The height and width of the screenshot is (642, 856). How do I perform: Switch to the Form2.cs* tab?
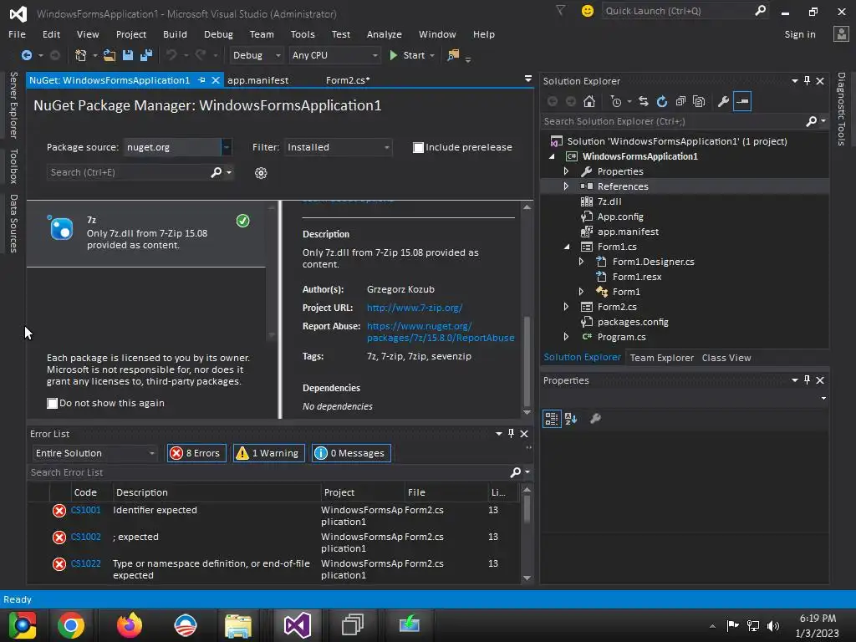pos(348,80)
